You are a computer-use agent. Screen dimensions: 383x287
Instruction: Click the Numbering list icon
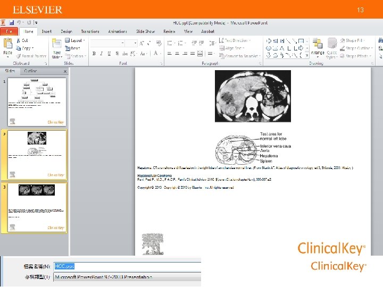coord(180,43)
